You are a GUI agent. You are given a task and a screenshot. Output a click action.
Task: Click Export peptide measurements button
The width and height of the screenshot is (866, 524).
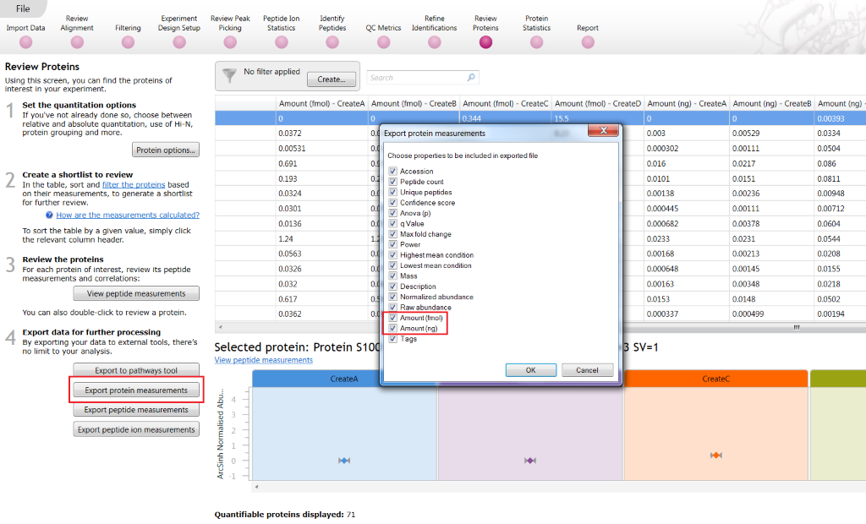(x=136, y=410)
